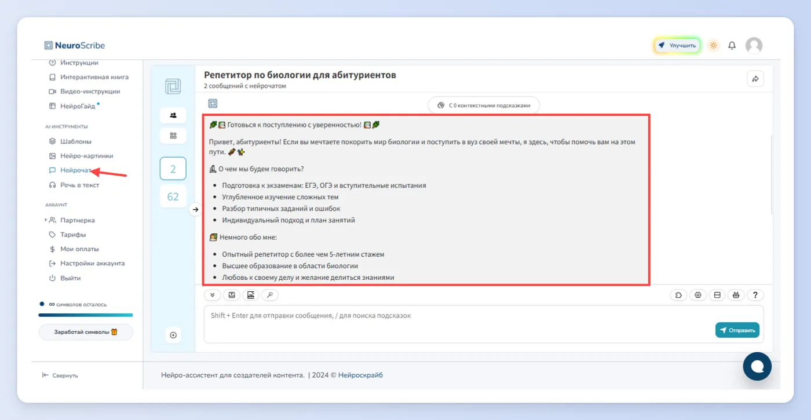Open the four-squares grid icon in chat sidebar
The height and width of the screenshot is (420, 811).
point(173,136)
